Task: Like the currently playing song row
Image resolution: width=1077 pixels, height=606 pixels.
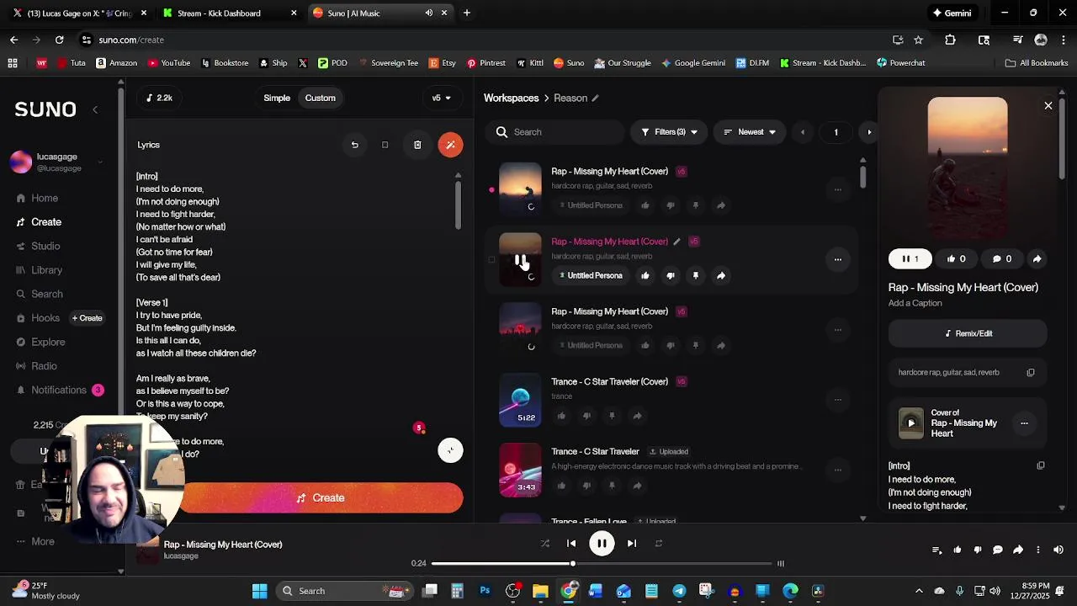Action: (x=645, y=275)
